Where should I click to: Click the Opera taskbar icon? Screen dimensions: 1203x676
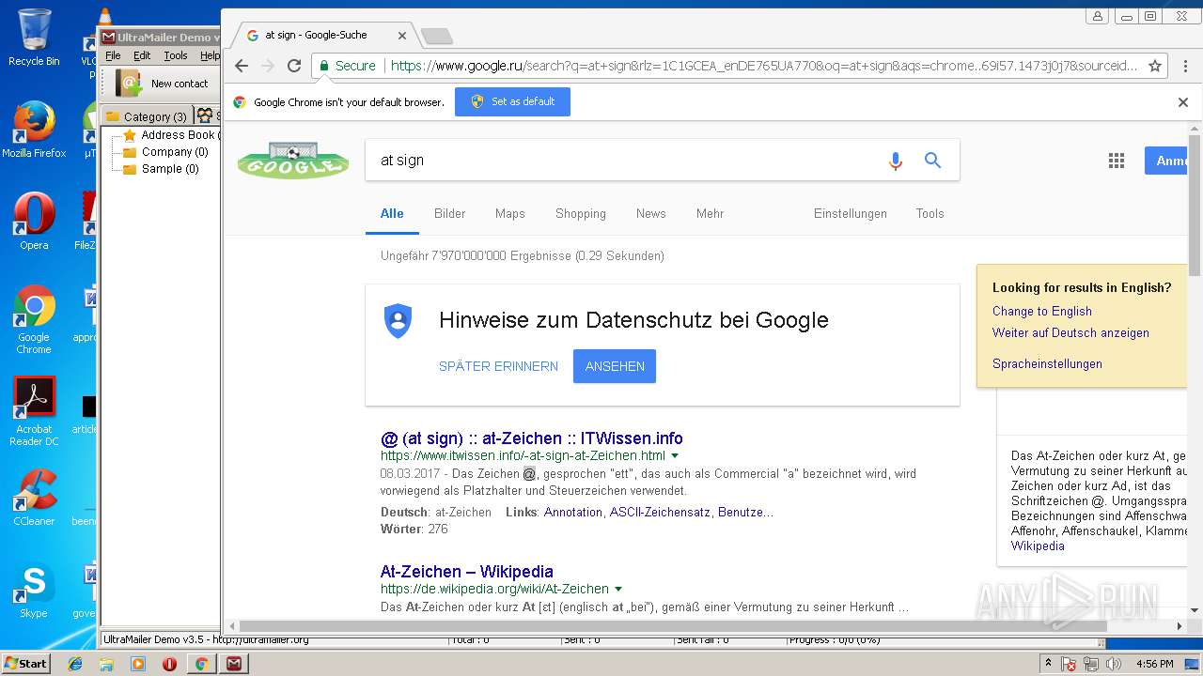pos(169,664)
